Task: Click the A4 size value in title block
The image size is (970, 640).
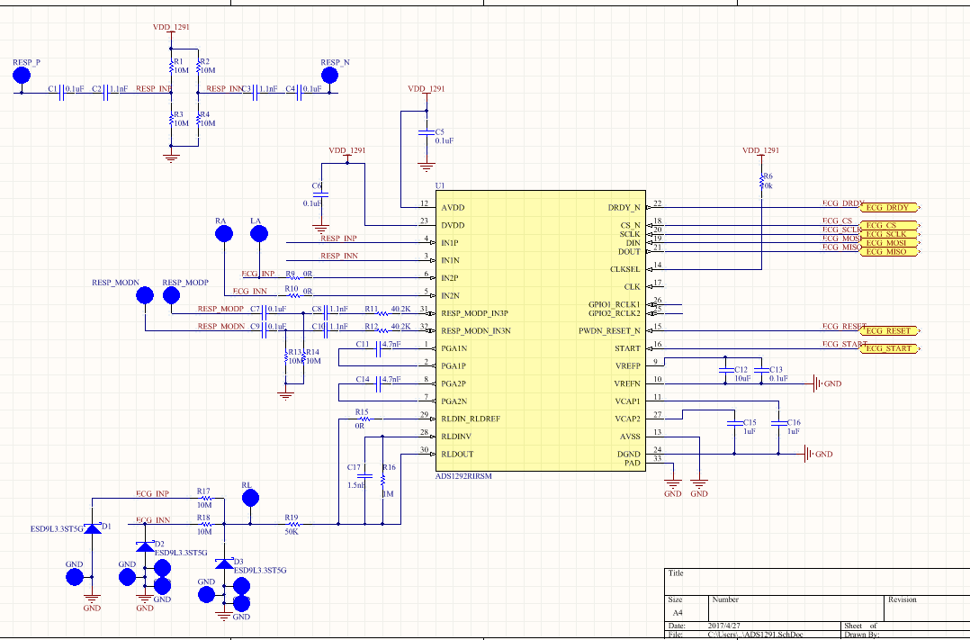Action: pos(678,613)
